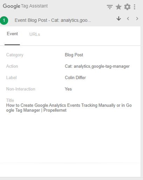Click the 'Title' field label
Viewport: 143px width, 180px height.
point(10,101)
